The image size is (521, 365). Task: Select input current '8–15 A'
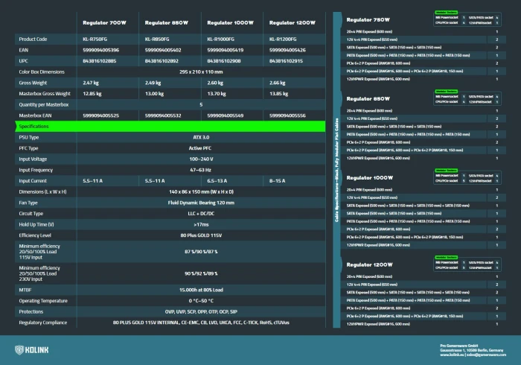[x=277, y=181]
